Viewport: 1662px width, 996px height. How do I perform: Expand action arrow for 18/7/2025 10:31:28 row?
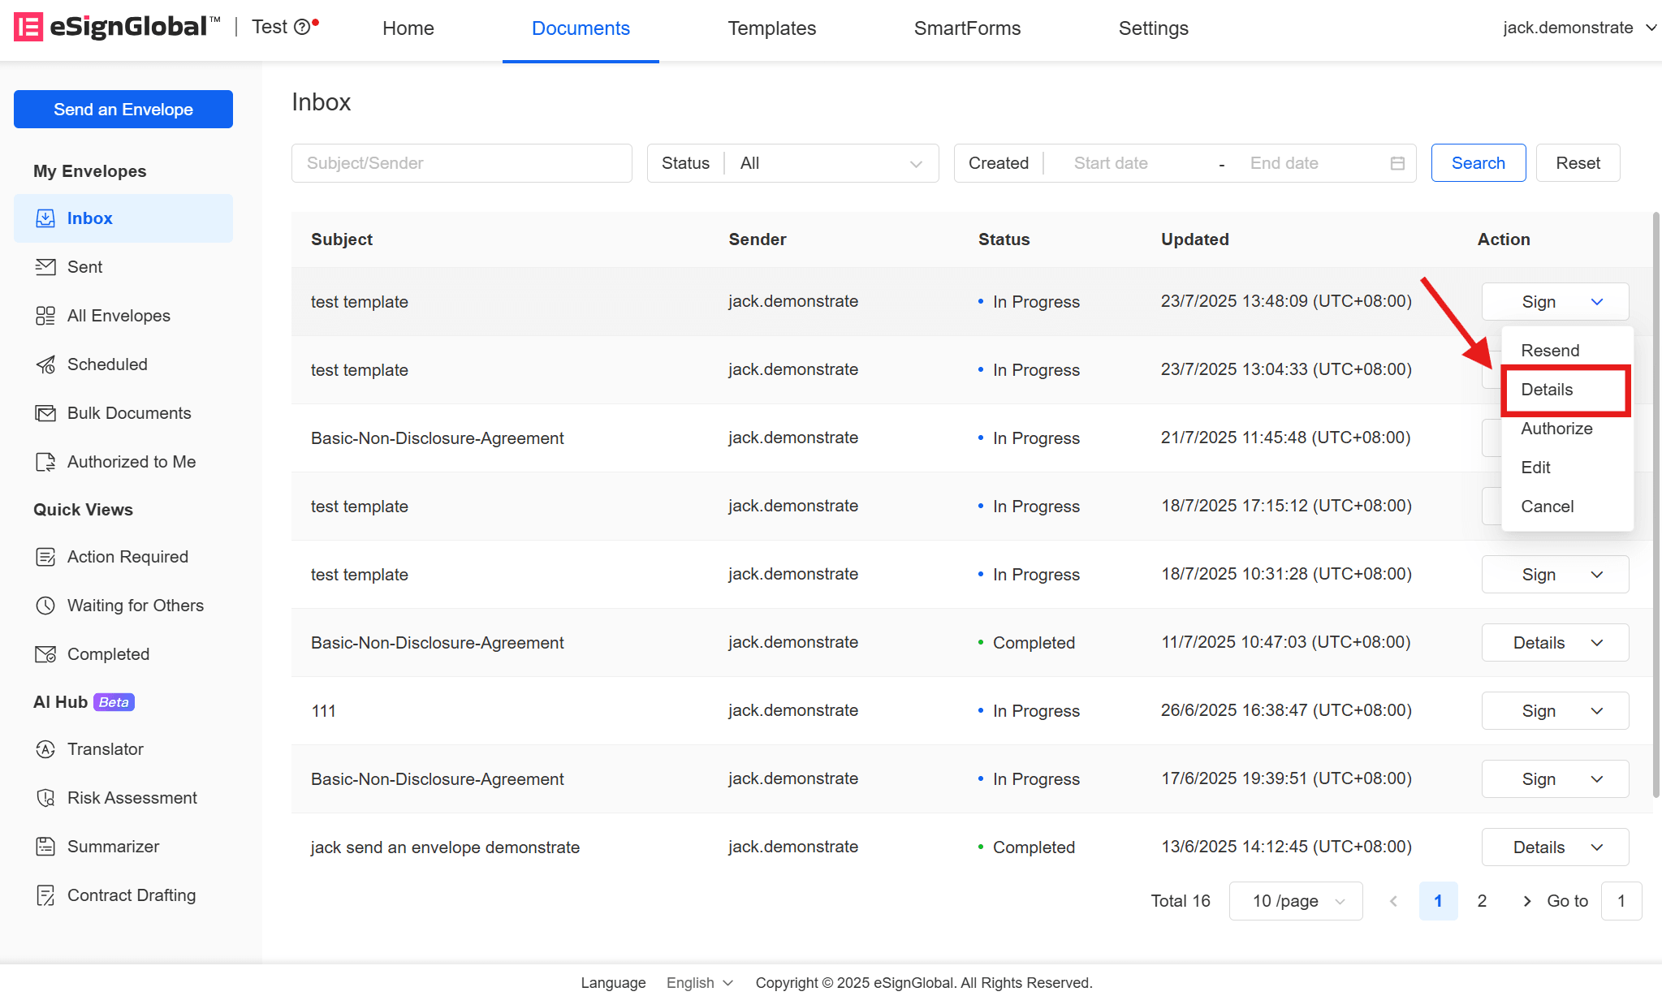click(1597, 575)
